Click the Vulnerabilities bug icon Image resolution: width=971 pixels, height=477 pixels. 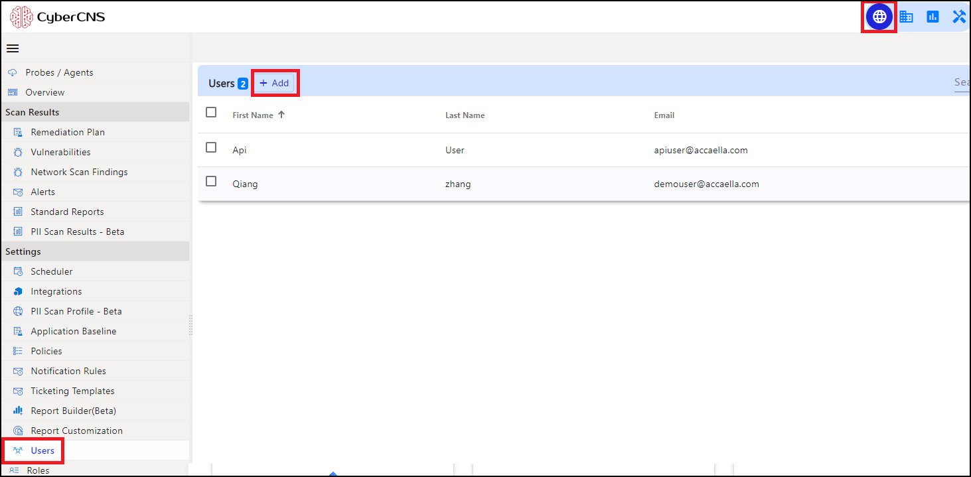point(18,153)
